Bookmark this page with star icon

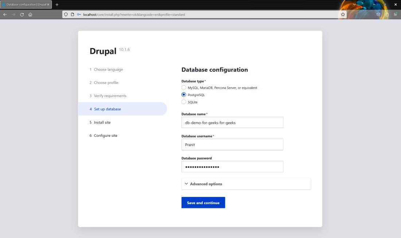click(343, 15)
